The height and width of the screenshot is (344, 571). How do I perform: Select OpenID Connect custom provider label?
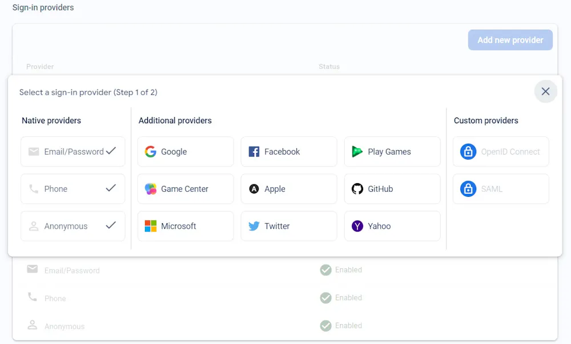pos(510,152)
